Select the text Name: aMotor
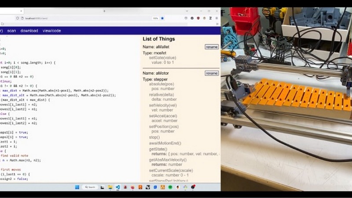352x198 pixels. pyautogui.click(x=156, y=73)
